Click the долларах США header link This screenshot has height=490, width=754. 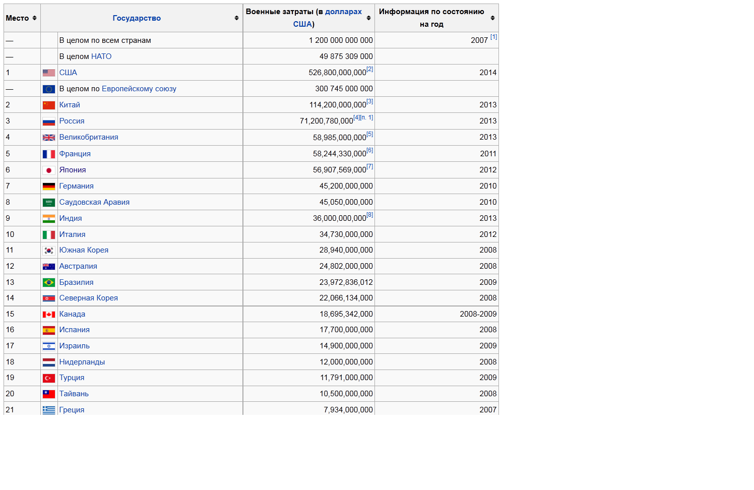(343, 12)
